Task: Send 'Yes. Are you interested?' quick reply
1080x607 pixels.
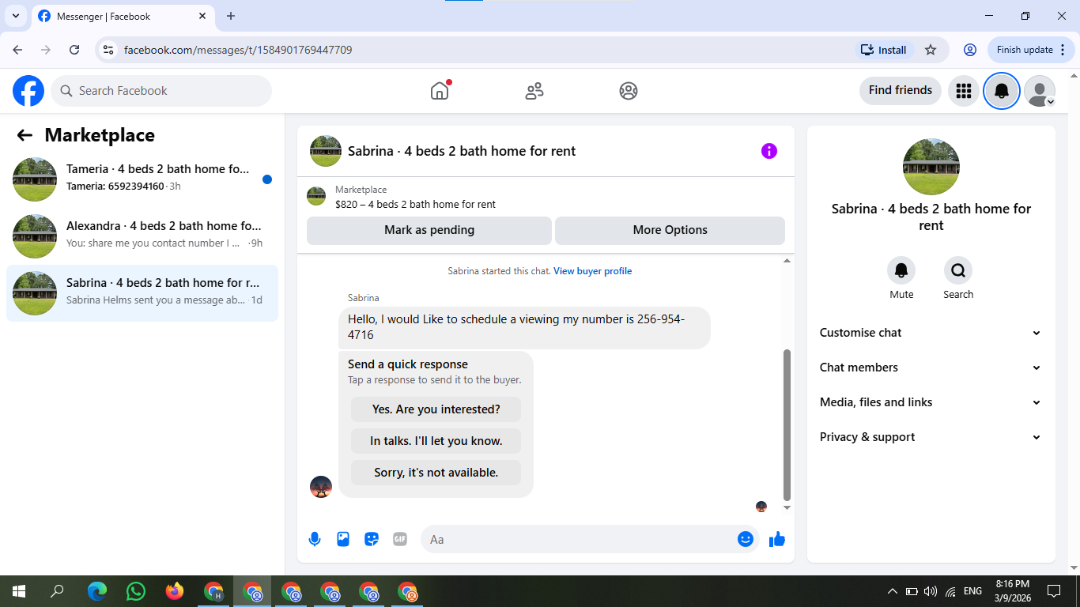Action: point(436,409)
